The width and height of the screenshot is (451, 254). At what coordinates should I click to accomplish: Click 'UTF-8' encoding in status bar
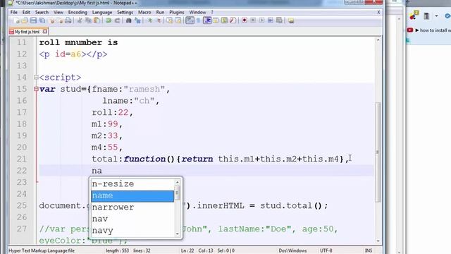coord(326,250)
